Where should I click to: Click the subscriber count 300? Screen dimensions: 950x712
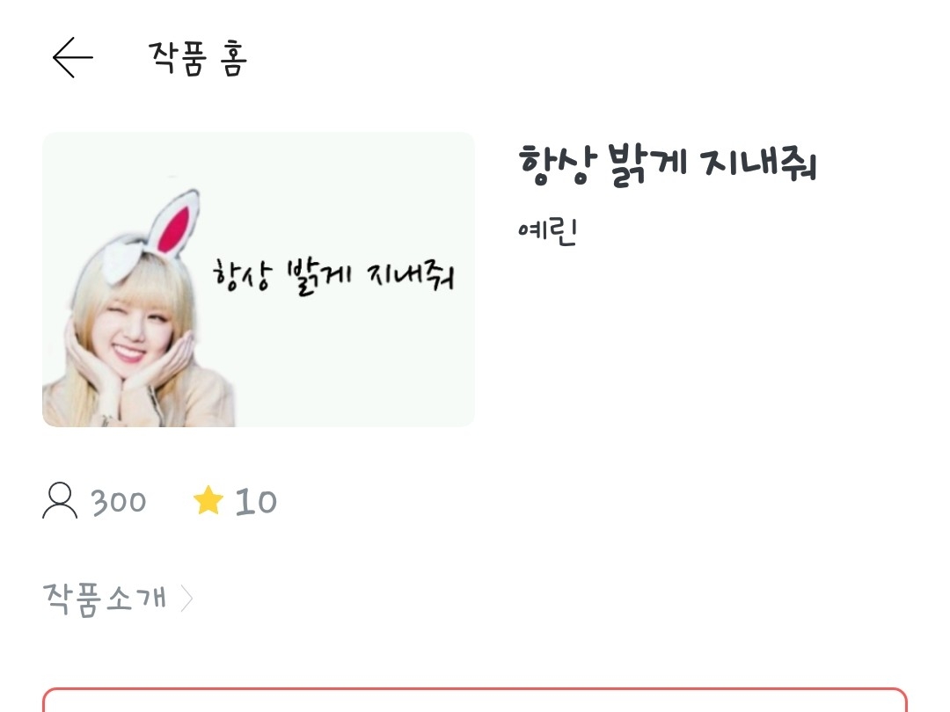click(x=119, y=502)
